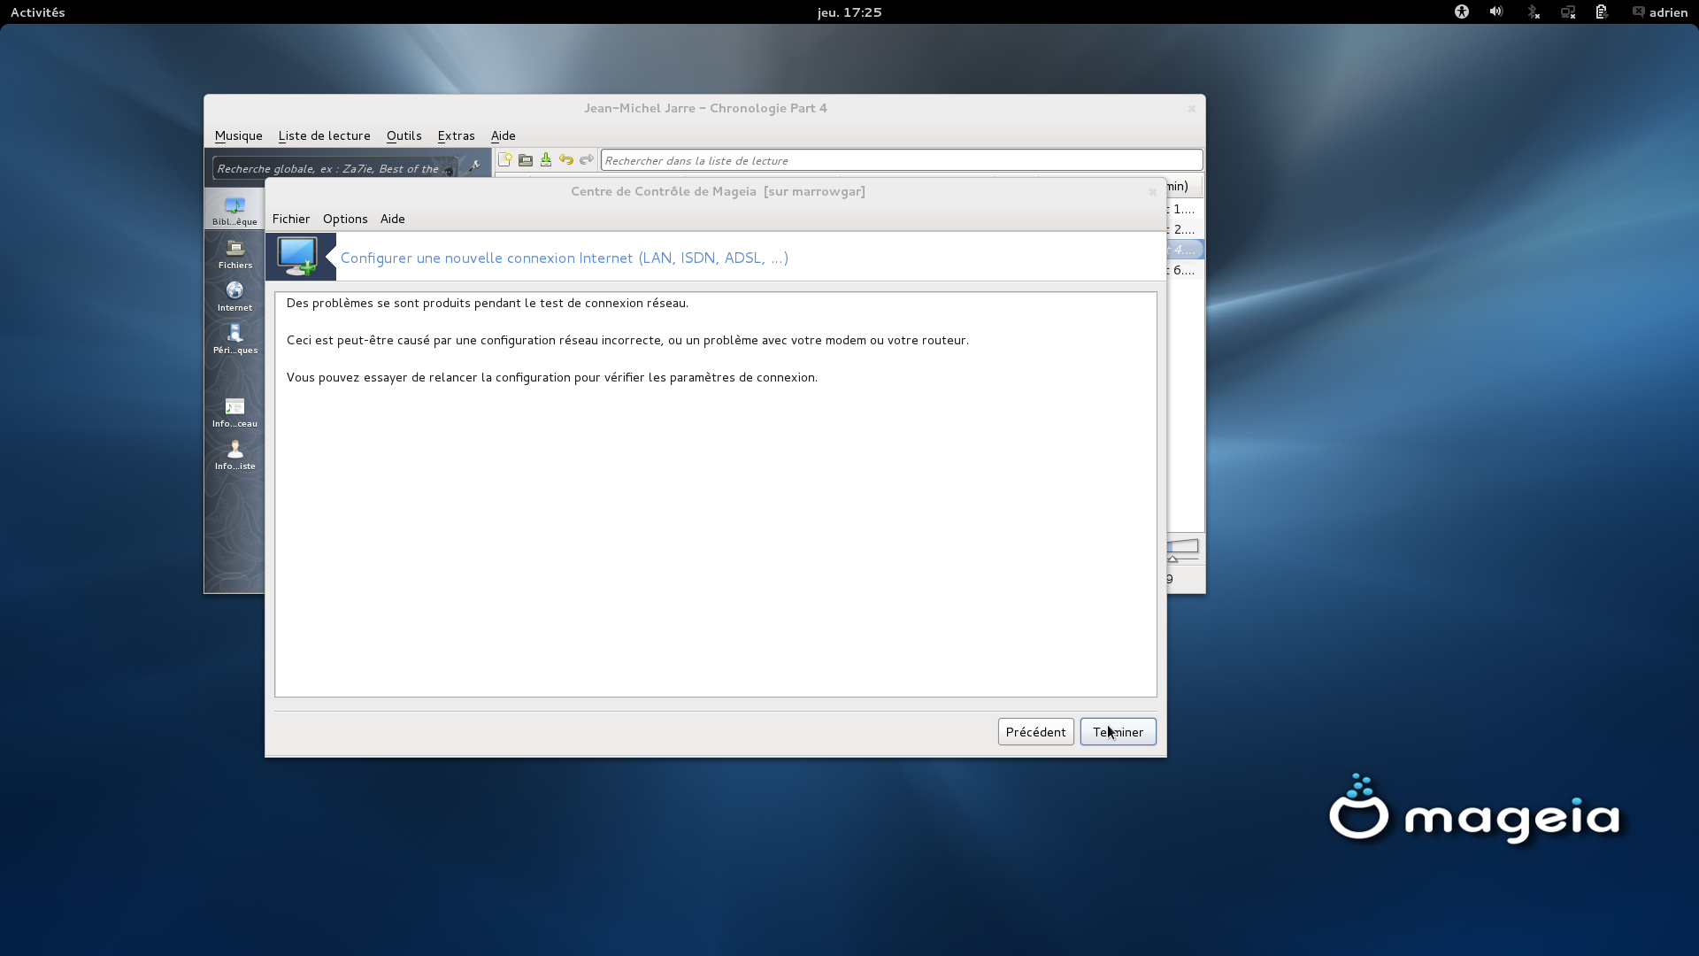Open the adrien user menu
This screenshot has width=1699, height=956.
coord(1660,12)
